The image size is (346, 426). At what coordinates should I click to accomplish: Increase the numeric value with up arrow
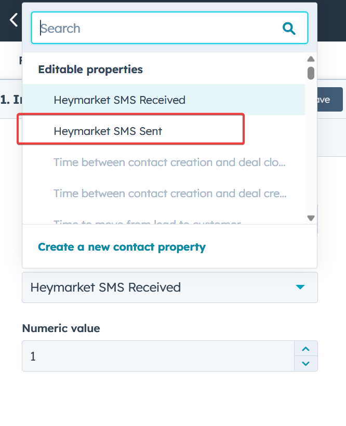tap(306, 349)
